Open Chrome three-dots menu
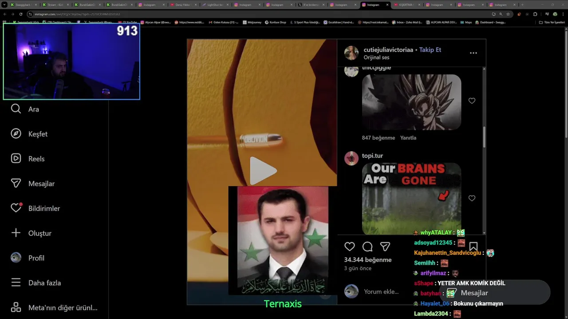Image resolution: width=568 pixels, height=319 pixels. [563, 14]
